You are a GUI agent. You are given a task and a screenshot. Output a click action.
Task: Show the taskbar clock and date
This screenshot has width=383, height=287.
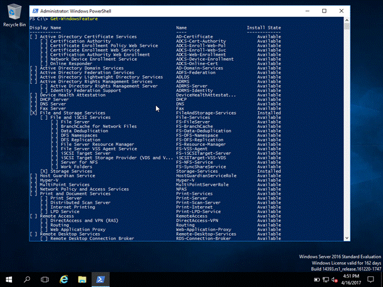[351, 279]
